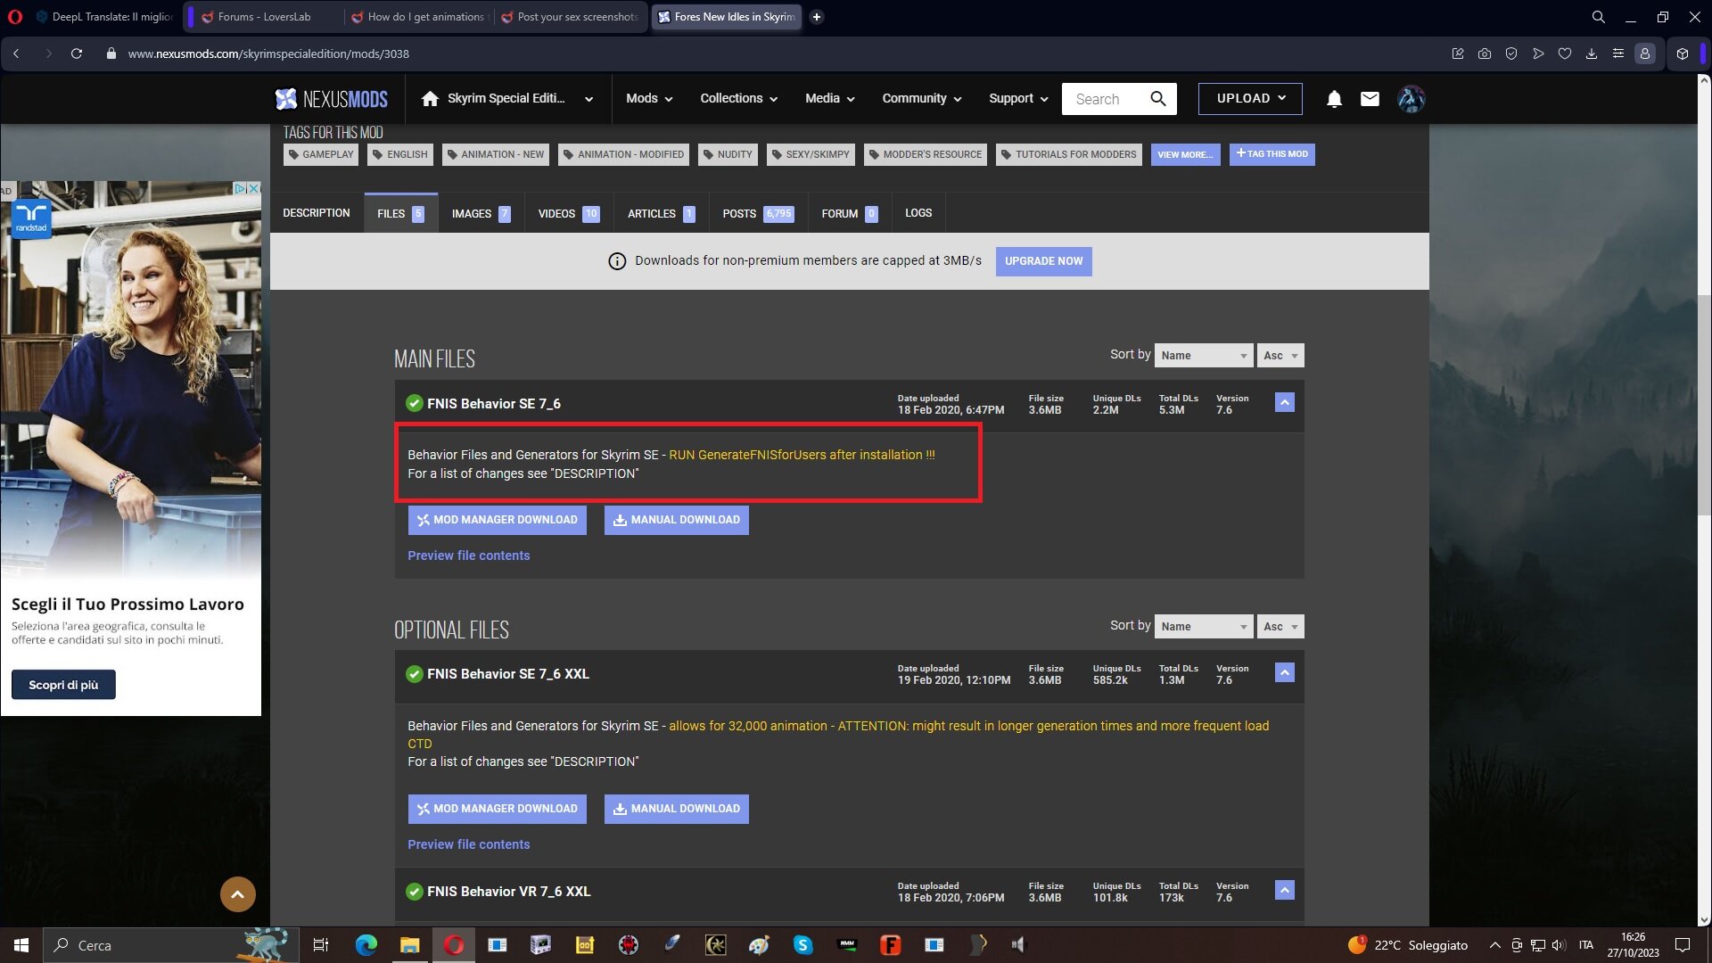
Task: Open the Optional Files Asc order dropdown
Action: click(x=1280, y=626)
